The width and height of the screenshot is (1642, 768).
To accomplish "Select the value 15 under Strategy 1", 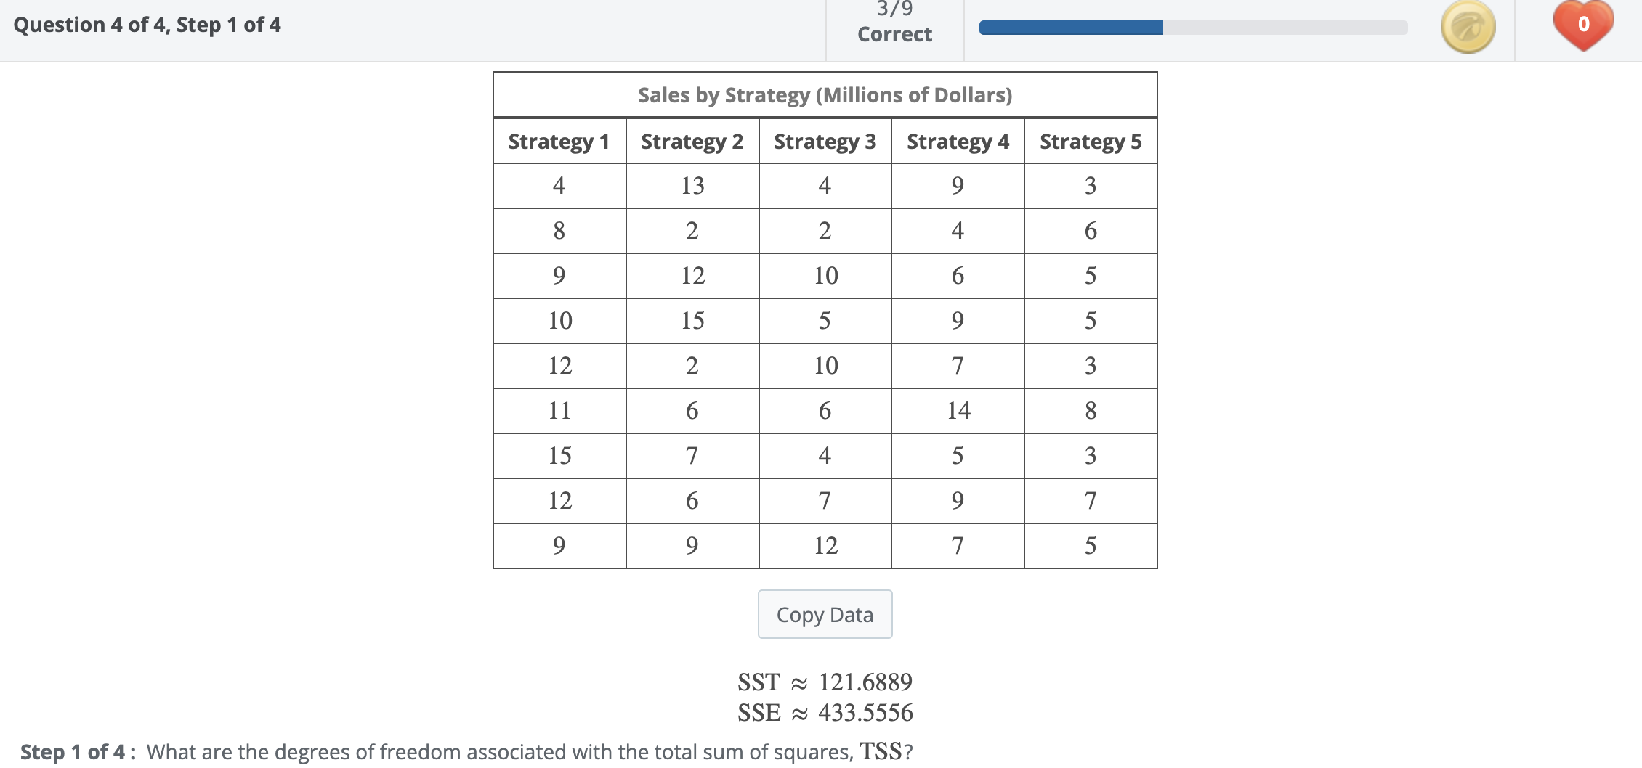I will pyautogui.click(x=559, y=455).
